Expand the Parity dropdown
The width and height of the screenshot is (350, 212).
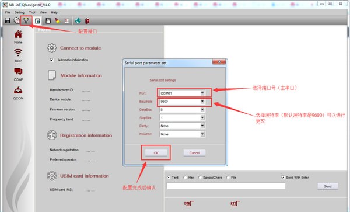coord(202,126)
